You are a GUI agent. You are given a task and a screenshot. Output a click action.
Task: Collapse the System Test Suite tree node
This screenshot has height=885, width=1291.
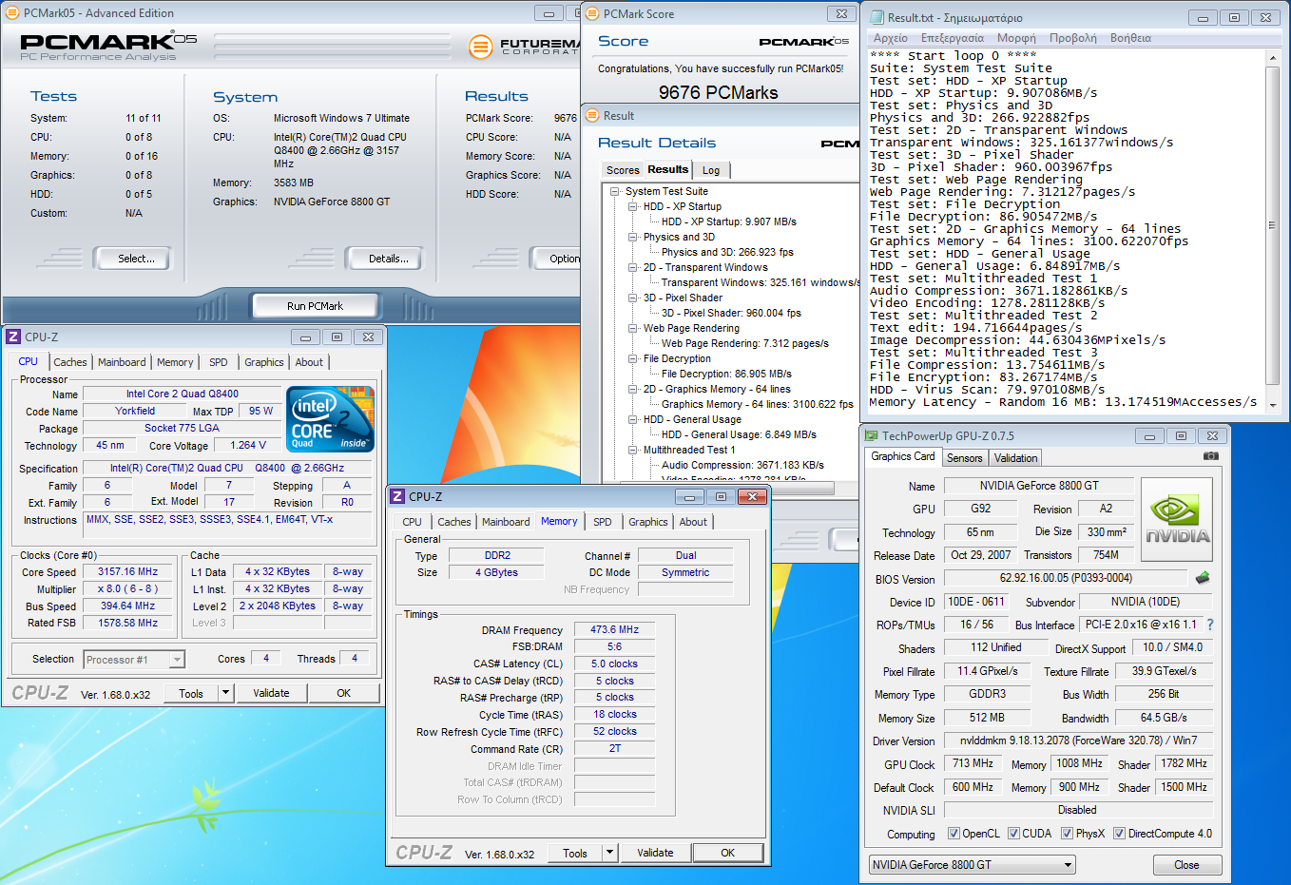click(x=615, y=191)
